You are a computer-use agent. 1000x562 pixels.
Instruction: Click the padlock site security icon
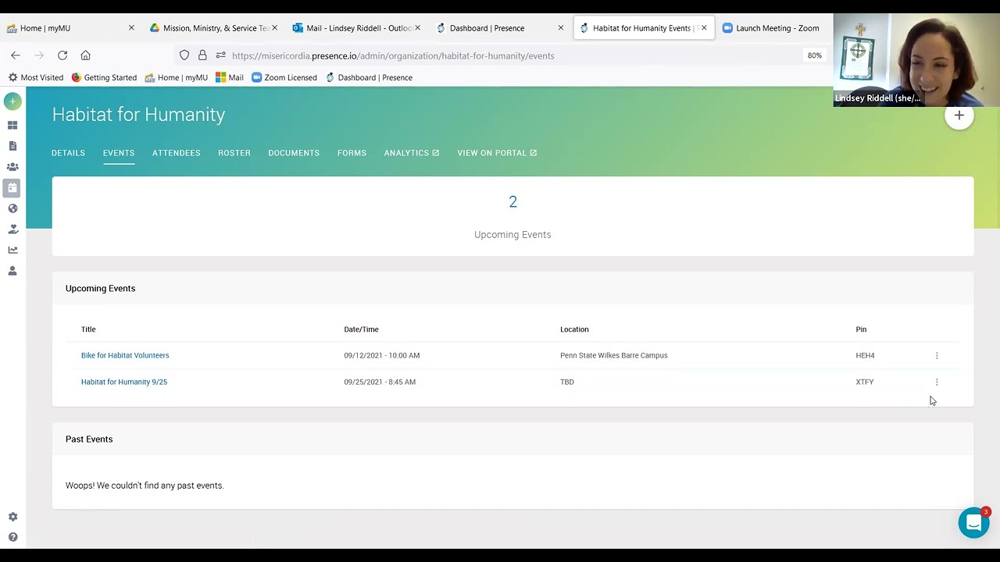[x=202, y=55]
